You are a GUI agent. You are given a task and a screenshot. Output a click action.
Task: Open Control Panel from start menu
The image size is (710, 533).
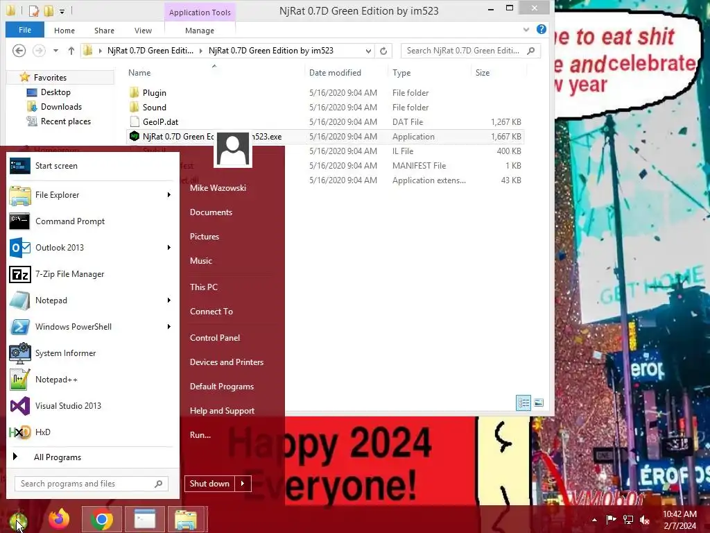[215, 338]
